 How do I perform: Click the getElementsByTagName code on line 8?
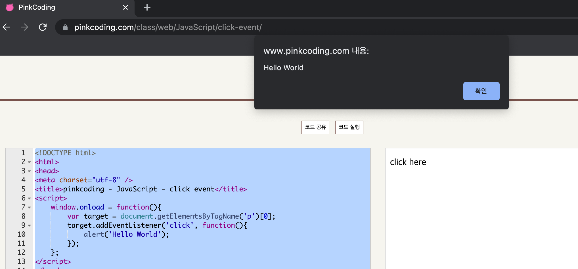pos(198,216)
